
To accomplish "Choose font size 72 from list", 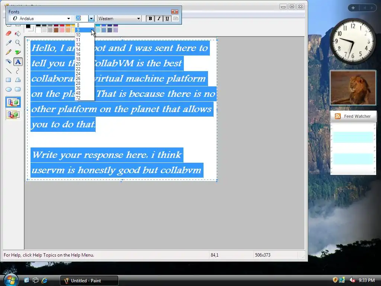I will coord(84,98).
